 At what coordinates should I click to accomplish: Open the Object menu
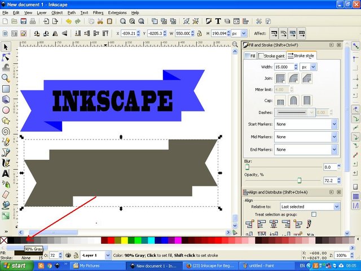[x=57, y=12]
